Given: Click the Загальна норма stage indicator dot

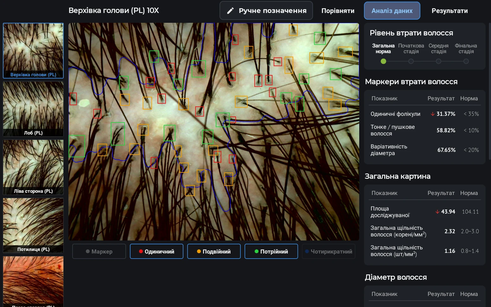Looking at the screenshot, I should pos(383,61).
